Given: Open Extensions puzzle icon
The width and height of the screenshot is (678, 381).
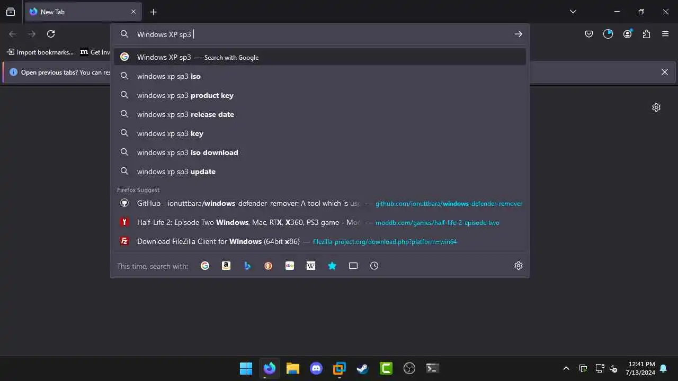Looking at the screenshot, I should 646,34.
